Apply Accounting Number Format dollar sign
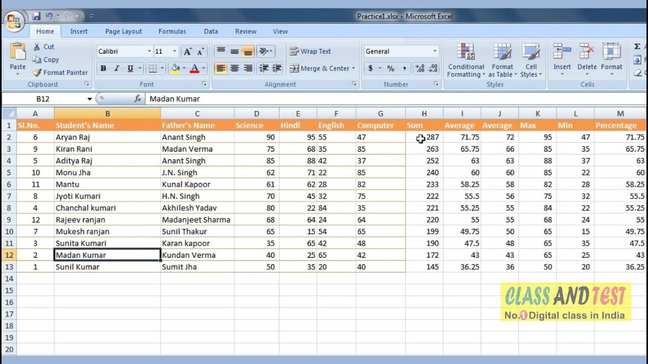The image size is (648, 364). click(371, 68)
